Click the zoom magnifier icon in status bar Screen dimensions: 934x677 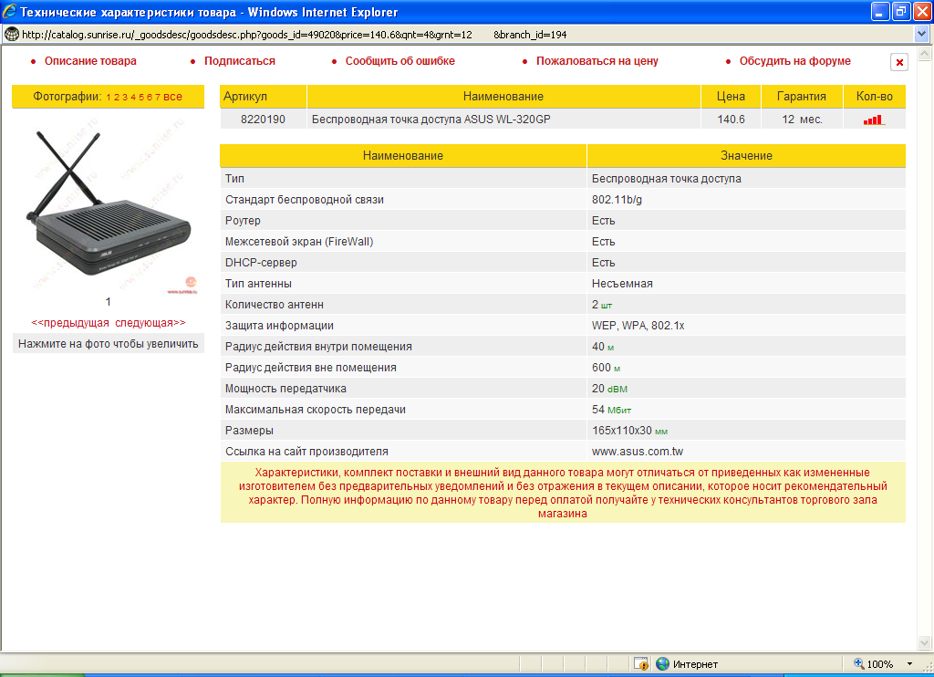(x=859, y=663)
